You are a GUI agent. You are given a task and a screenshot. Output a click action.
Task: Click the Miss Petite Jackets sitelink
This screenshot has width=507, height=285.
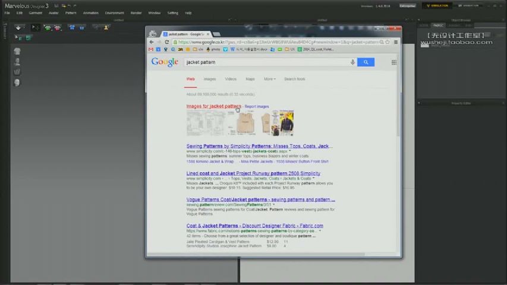click(257, 161)
